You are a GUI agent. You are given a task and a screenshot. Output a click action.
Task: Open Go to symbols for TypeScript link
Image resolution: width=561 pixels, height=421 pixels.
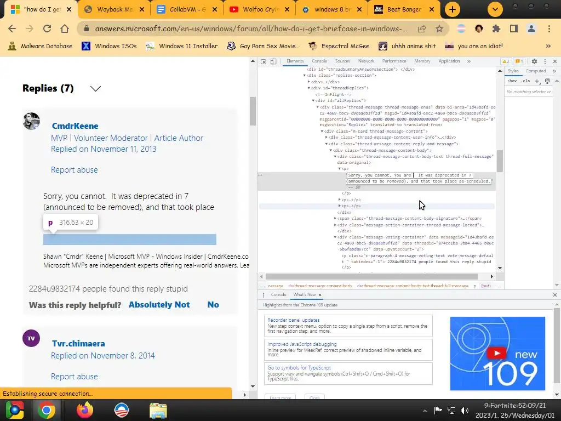pyautogui.click(x=299, y=368)
